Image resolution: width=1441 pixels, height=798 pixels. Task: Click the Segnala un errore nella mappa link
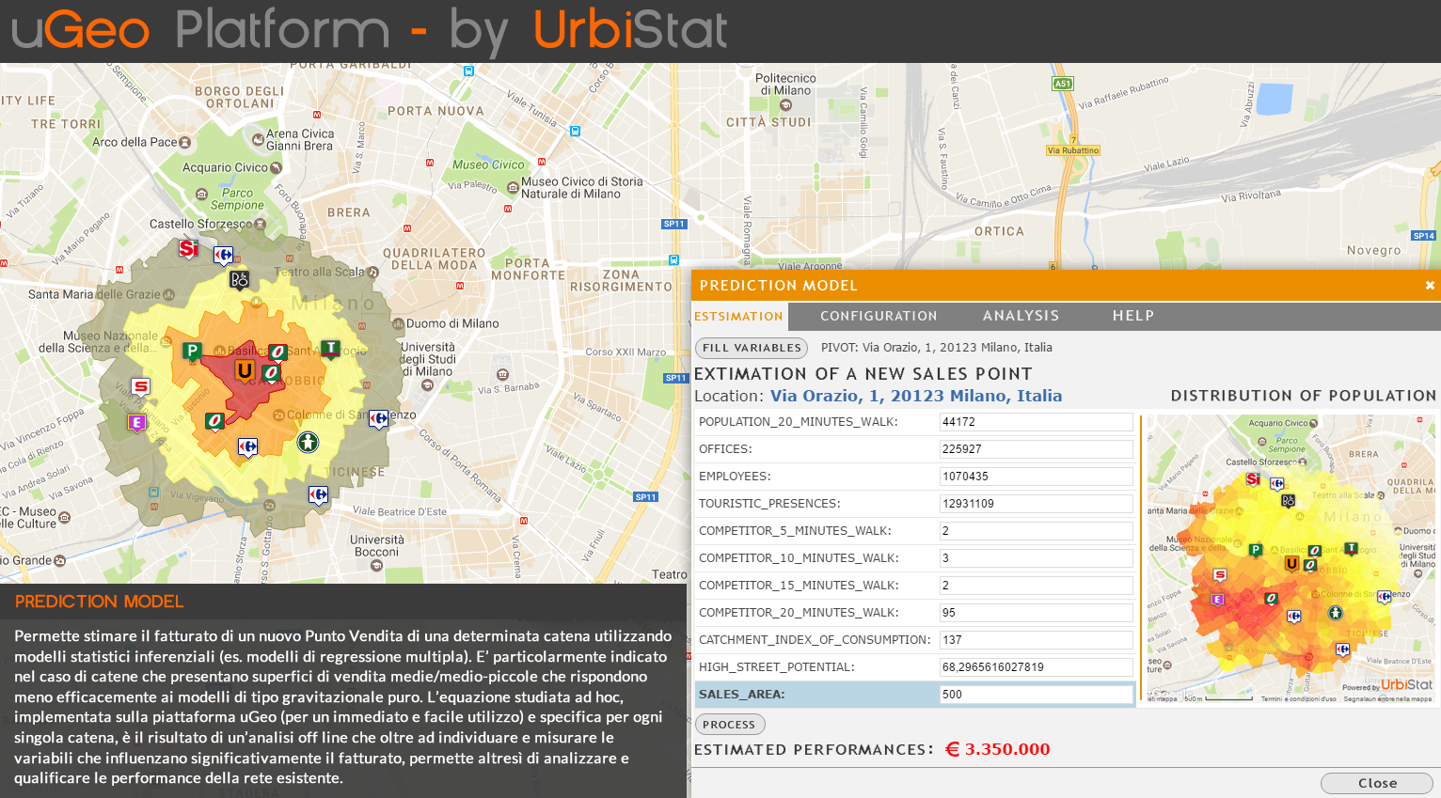(1387, 699)
